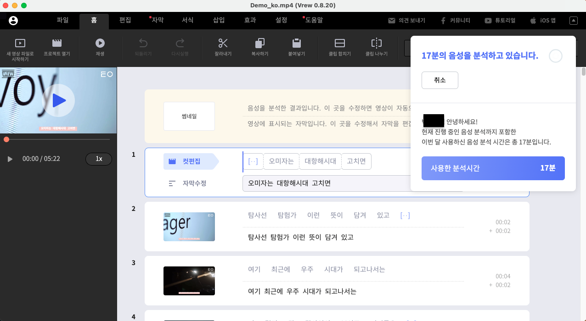Select 자막수정 mode in clip 1
Viewport: 586px width, 321px height.
[x=187, y=183]
